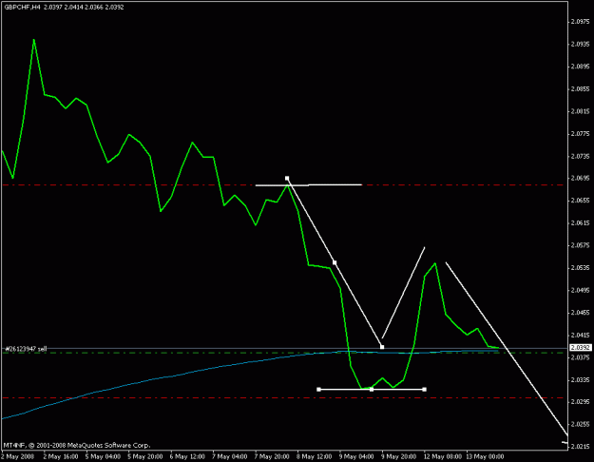Click the 2.0655 price scale label

pyautogui.click(x=581, y=201)
